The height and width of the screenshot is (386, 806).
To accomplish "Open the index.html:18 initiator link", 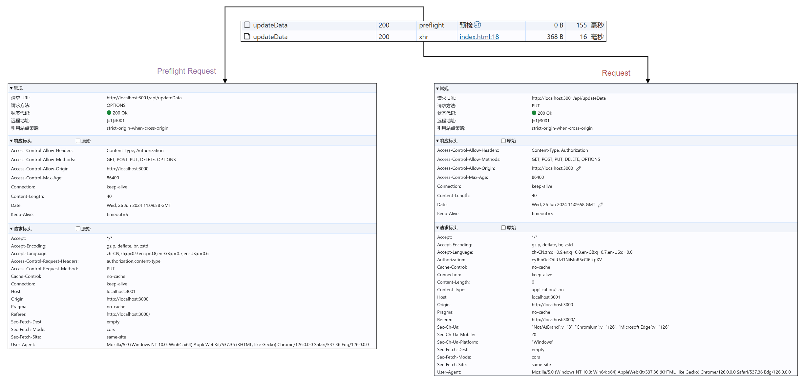I will [x=479, y=37].
